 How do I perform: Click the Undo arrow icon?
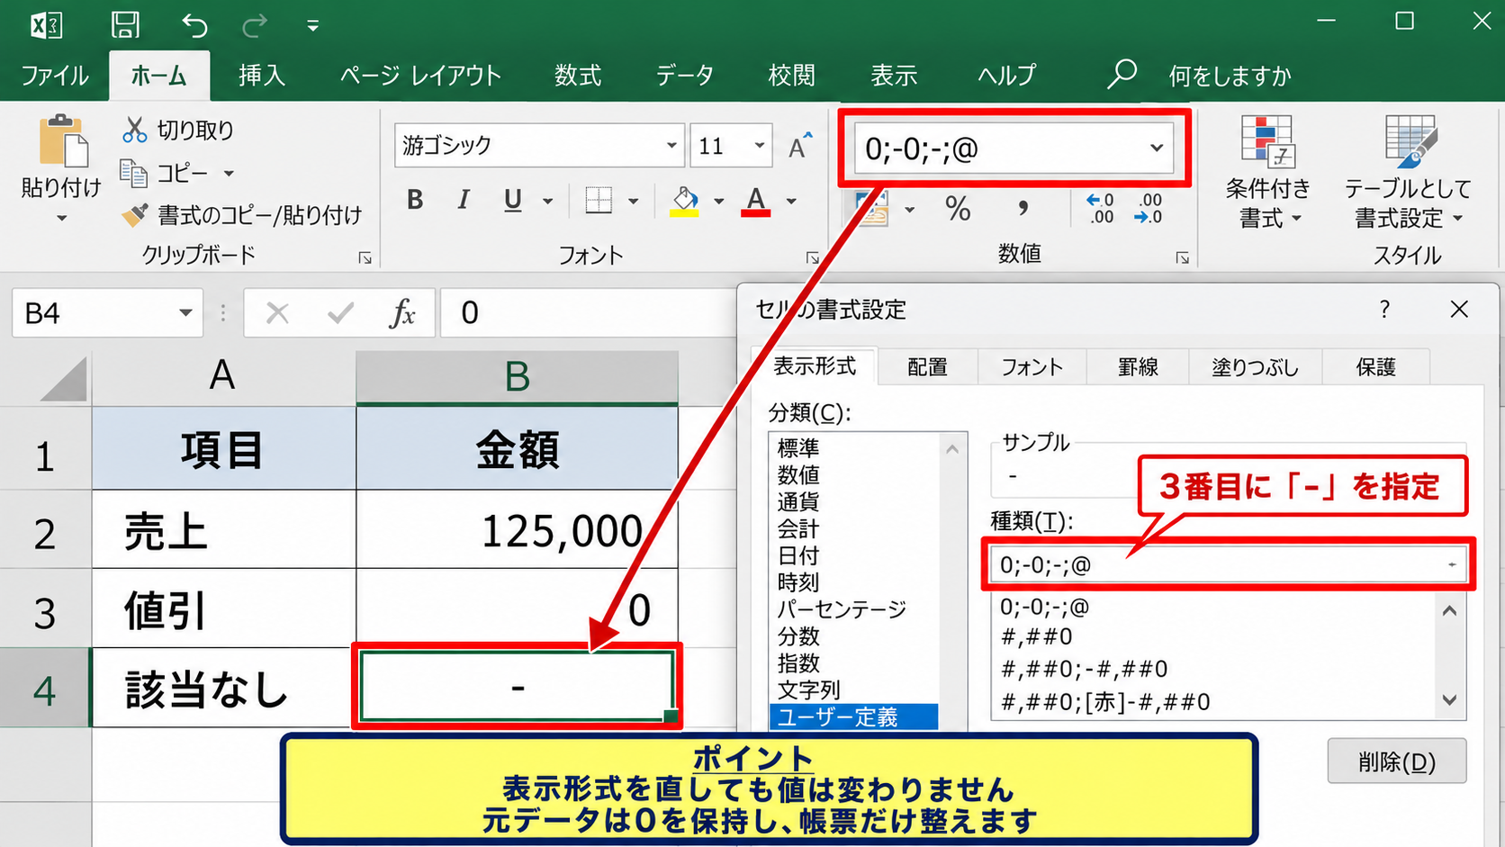(x=194, y=25)
